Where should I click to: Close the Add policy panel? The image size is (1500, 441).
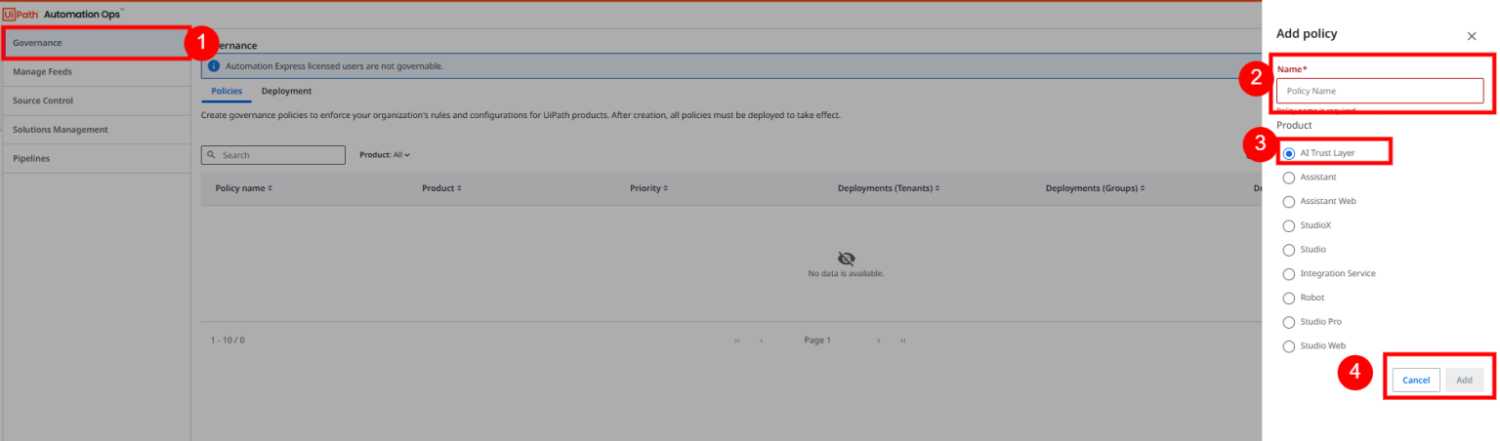1471,36
